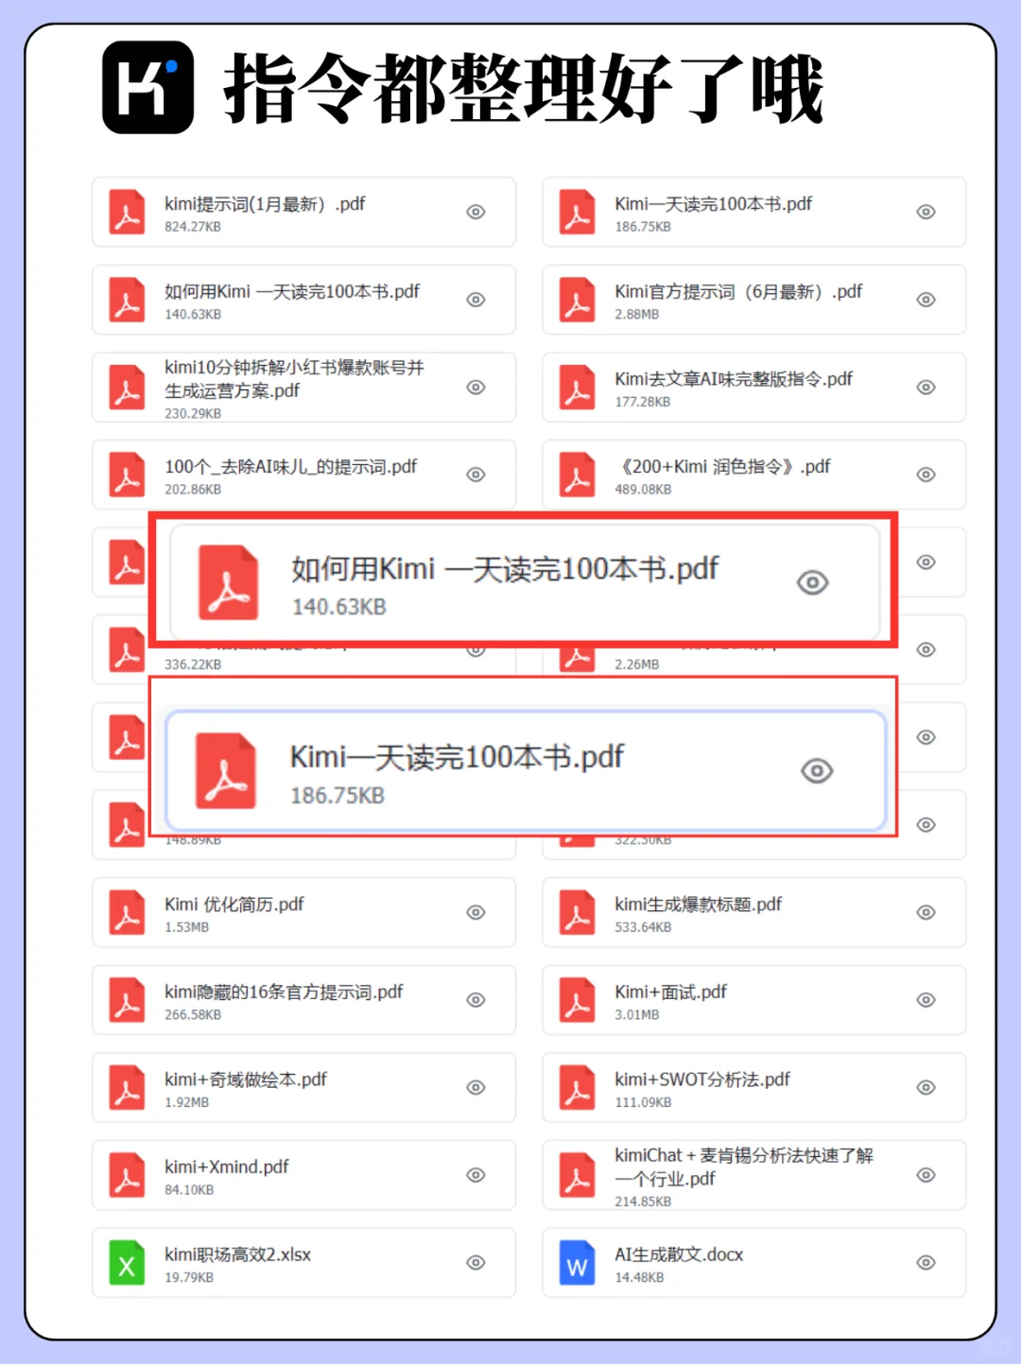Click PDF icon of kimi隐藏的16条官方提示词.pdf
Viewport: 1021px width, 1364px height.
tap(127, 1000)
